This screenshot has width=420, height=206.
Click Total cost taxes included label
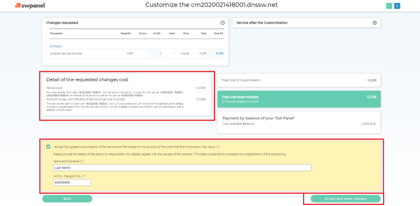coord(240,97)
